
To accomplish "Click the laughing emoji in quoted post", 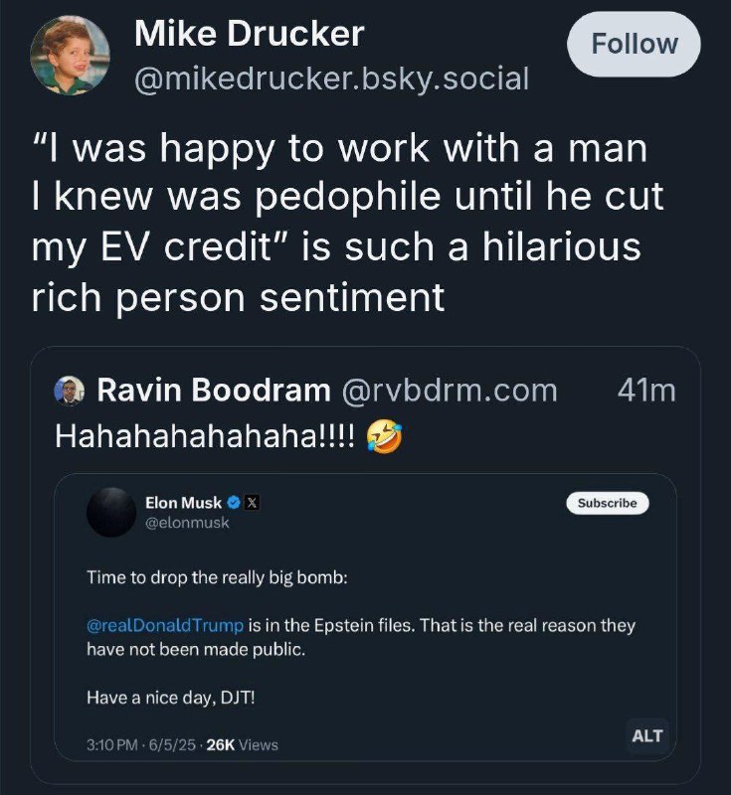I will pyautogui.click(x=385, y=436).
